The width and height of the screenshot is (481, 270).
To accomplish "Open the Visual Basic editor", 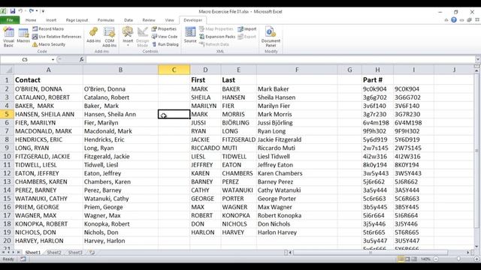I will point(8,37).
